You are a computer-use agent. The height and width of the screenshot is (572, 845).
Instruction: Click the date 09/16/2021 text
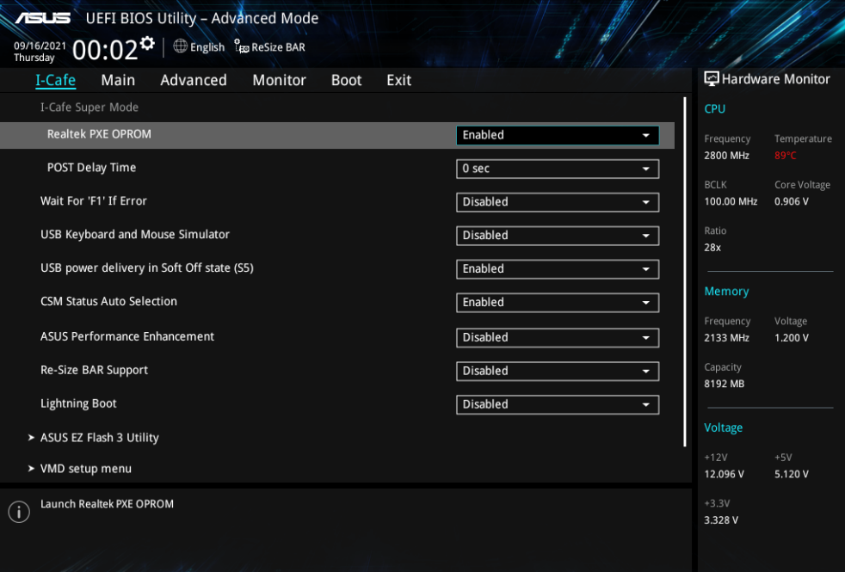click(40, 46)
